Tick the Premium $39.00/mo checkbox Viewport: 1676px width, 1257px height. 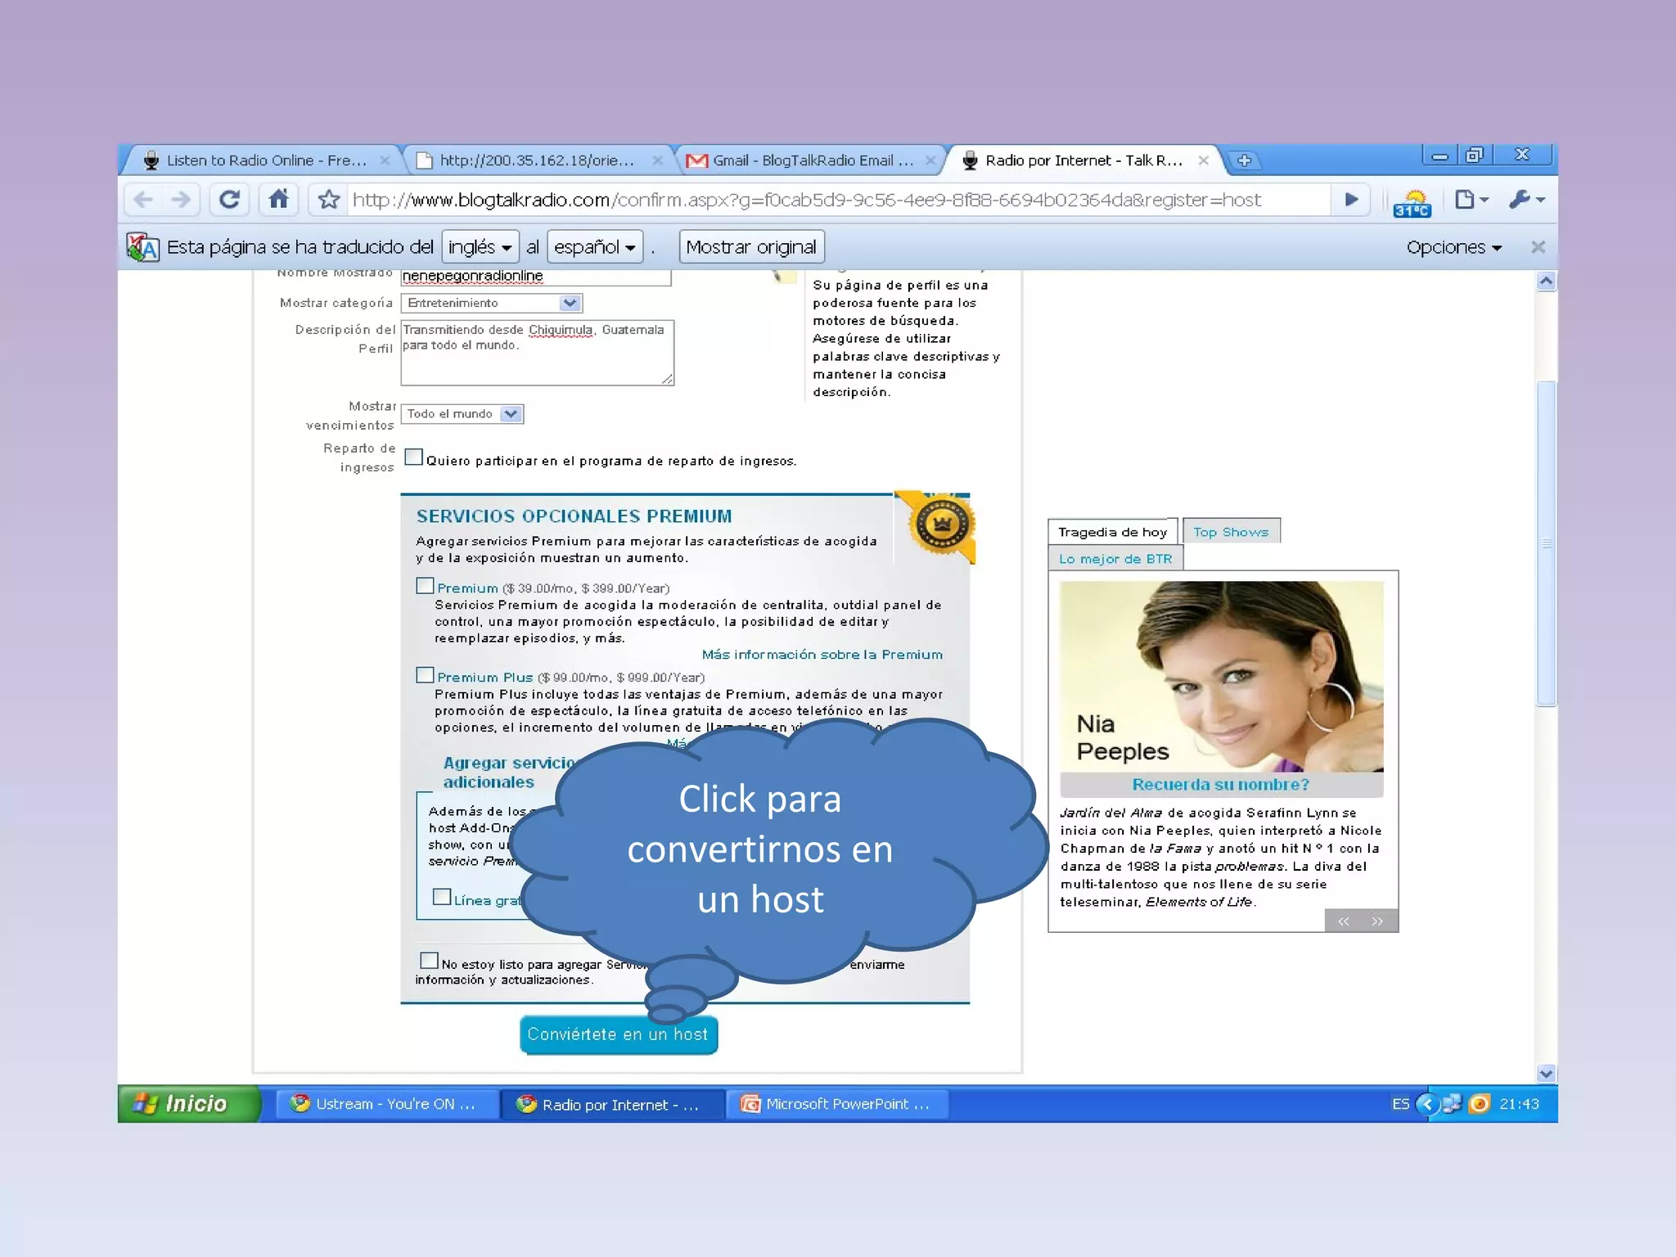[x=425, y=586]
